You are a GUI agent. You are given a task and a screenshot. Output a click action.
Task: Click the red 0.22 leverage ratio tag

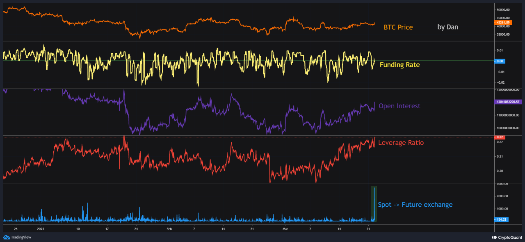tap(500, 137)
